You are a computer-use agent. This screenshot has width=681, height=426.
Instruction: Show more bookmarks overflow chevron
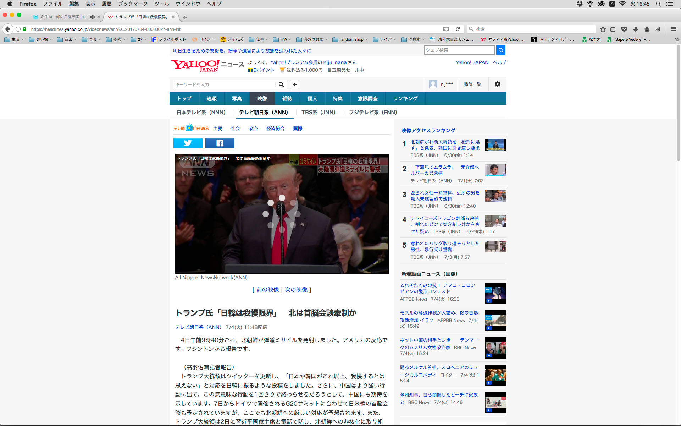677,39
